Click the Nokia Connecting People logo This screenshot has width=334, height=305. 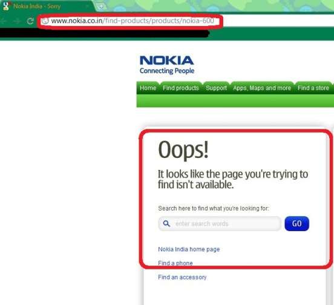point(167,65)
